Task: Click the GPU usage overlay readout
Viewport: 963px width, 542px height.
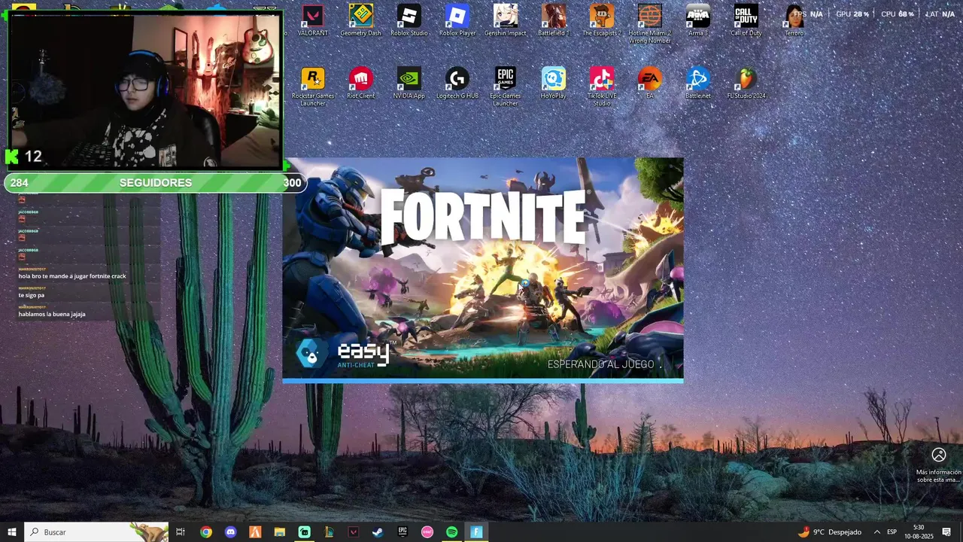Action: tap(852, 14)
